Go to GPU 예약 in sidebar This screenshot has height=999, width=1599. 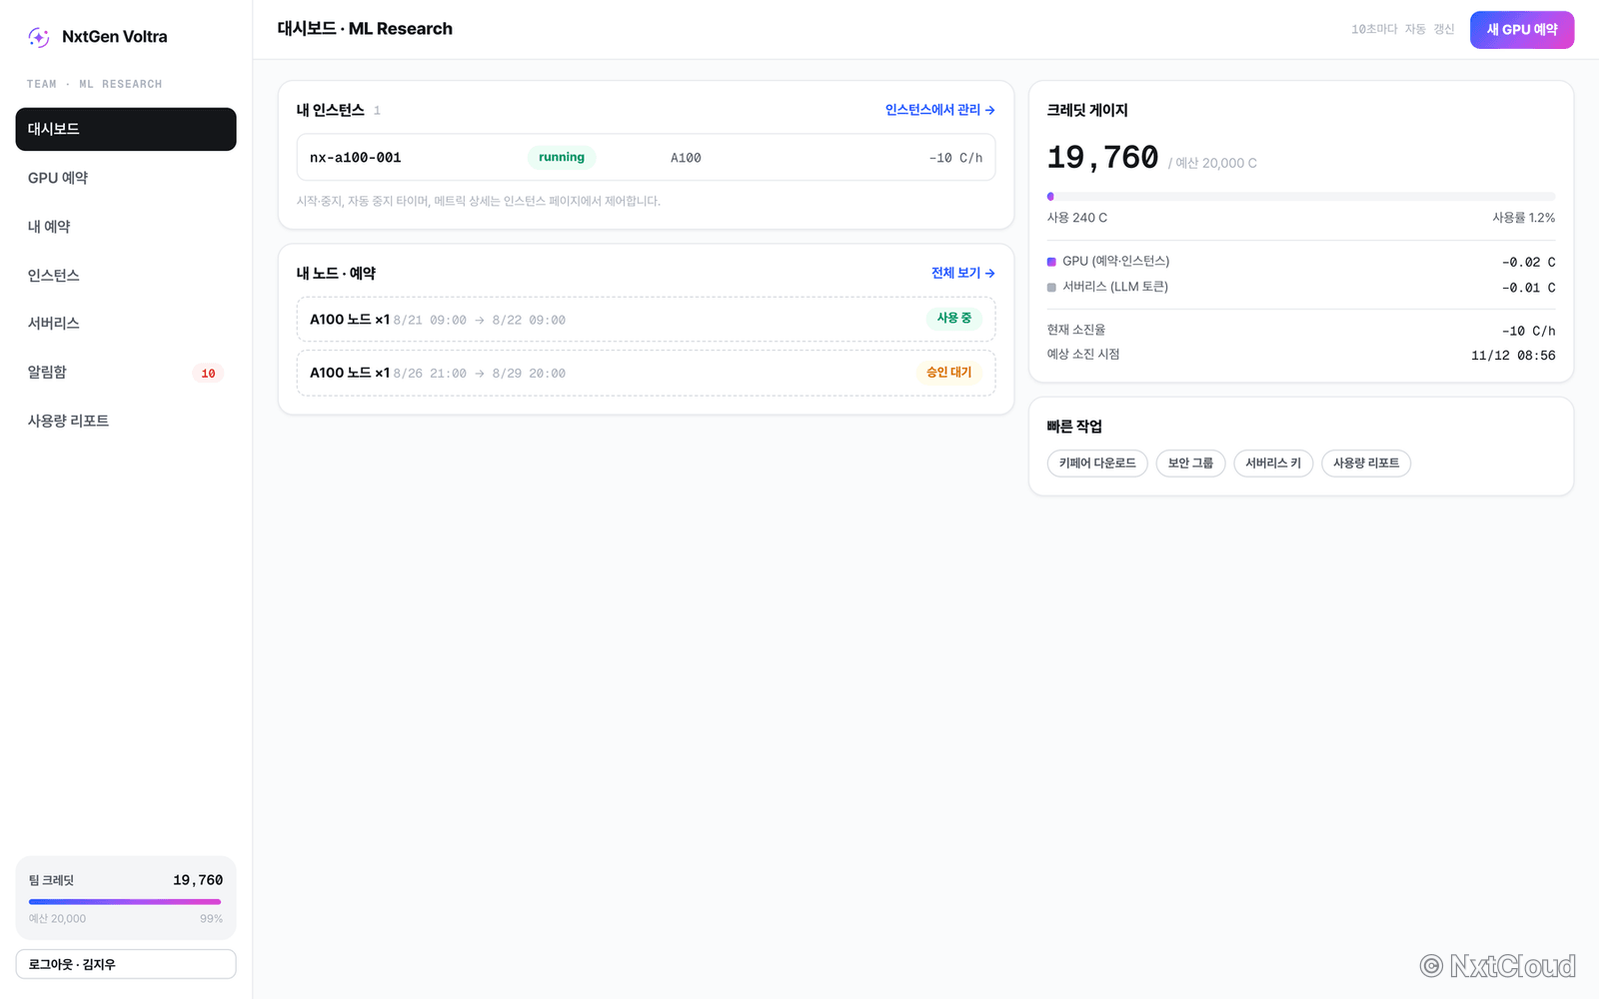click(x=126, y=178)
